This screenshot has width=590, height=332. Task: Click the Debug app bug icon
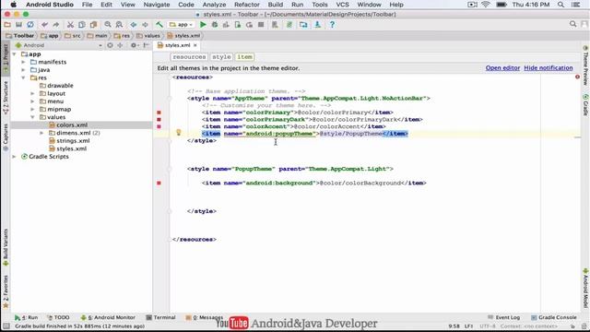click(x=215, y=25)
